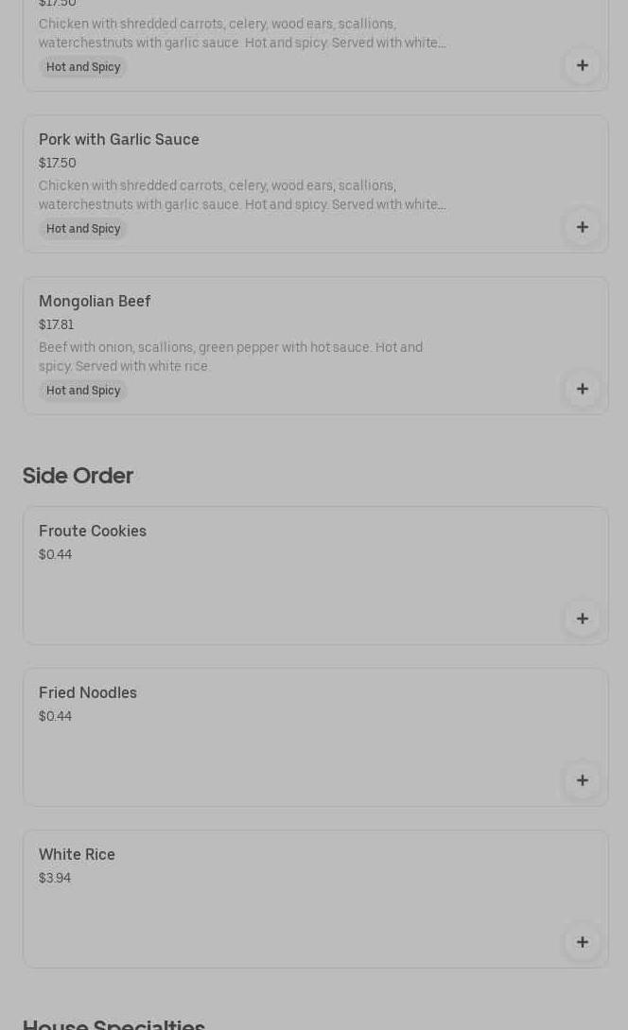Add Fried Noodles with plus button
This screenshot has width=628, height=1030.
click(582, 780)
